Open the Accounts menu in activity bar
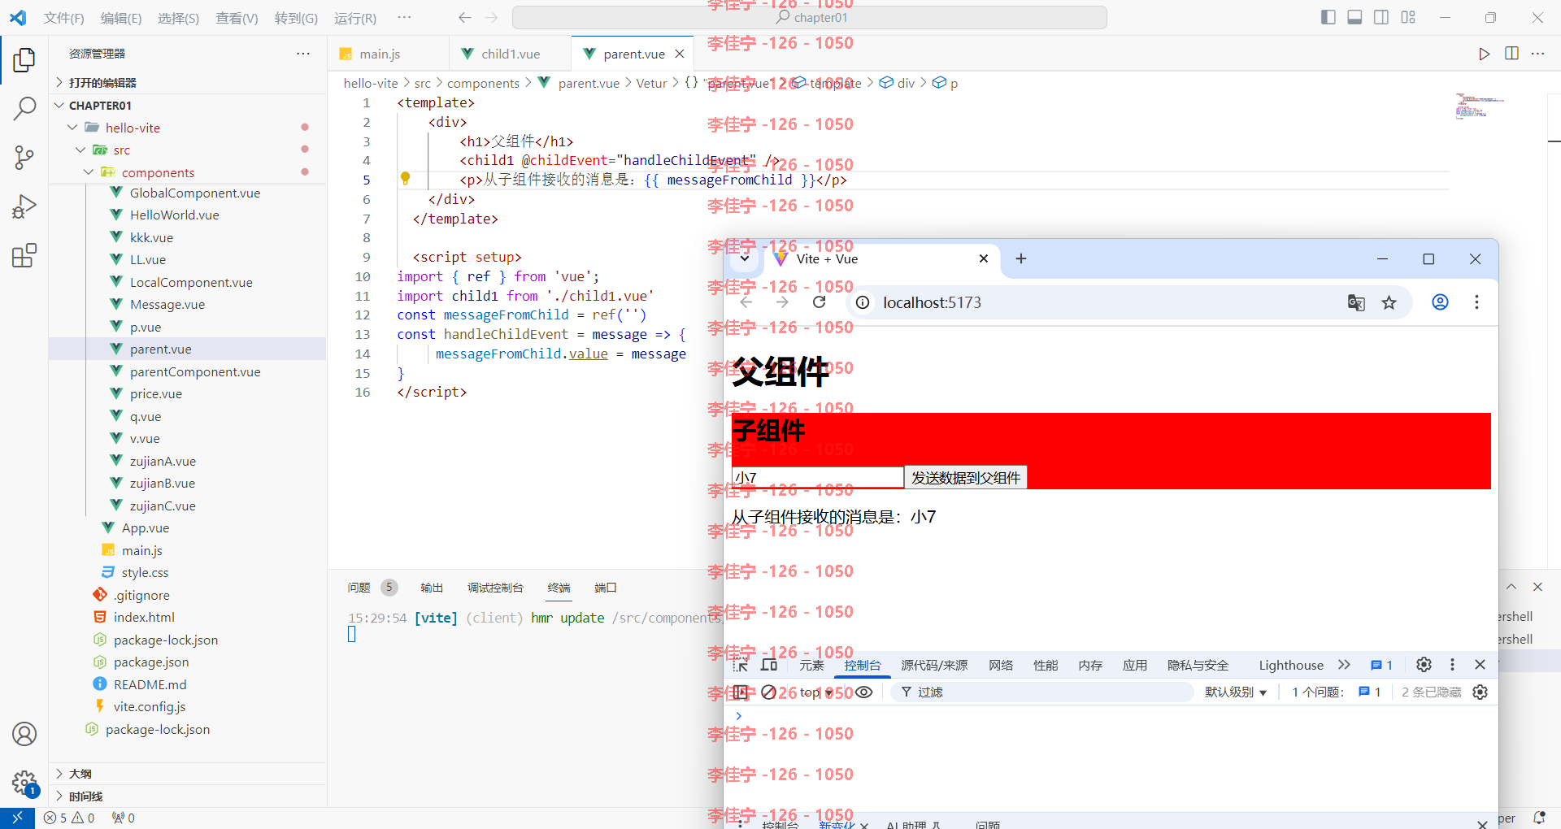1561x829 pixels. coord(24,734)
